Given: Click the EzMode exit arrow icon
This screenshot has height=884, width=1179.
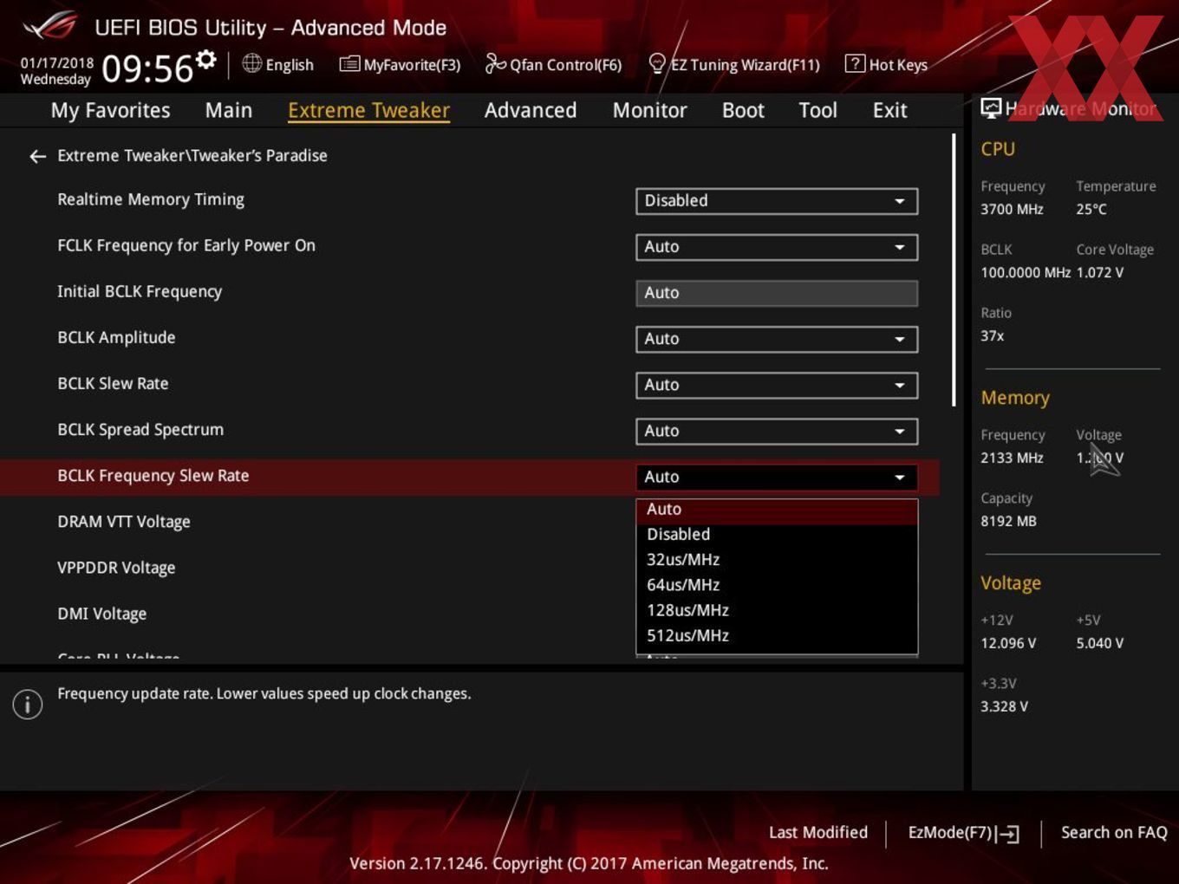Looking at the screenshot, I should click(1007, 834).
